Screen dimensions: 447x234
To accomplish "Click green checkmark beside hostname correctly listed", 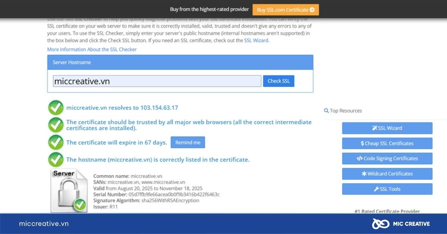I will pos(56,160).
